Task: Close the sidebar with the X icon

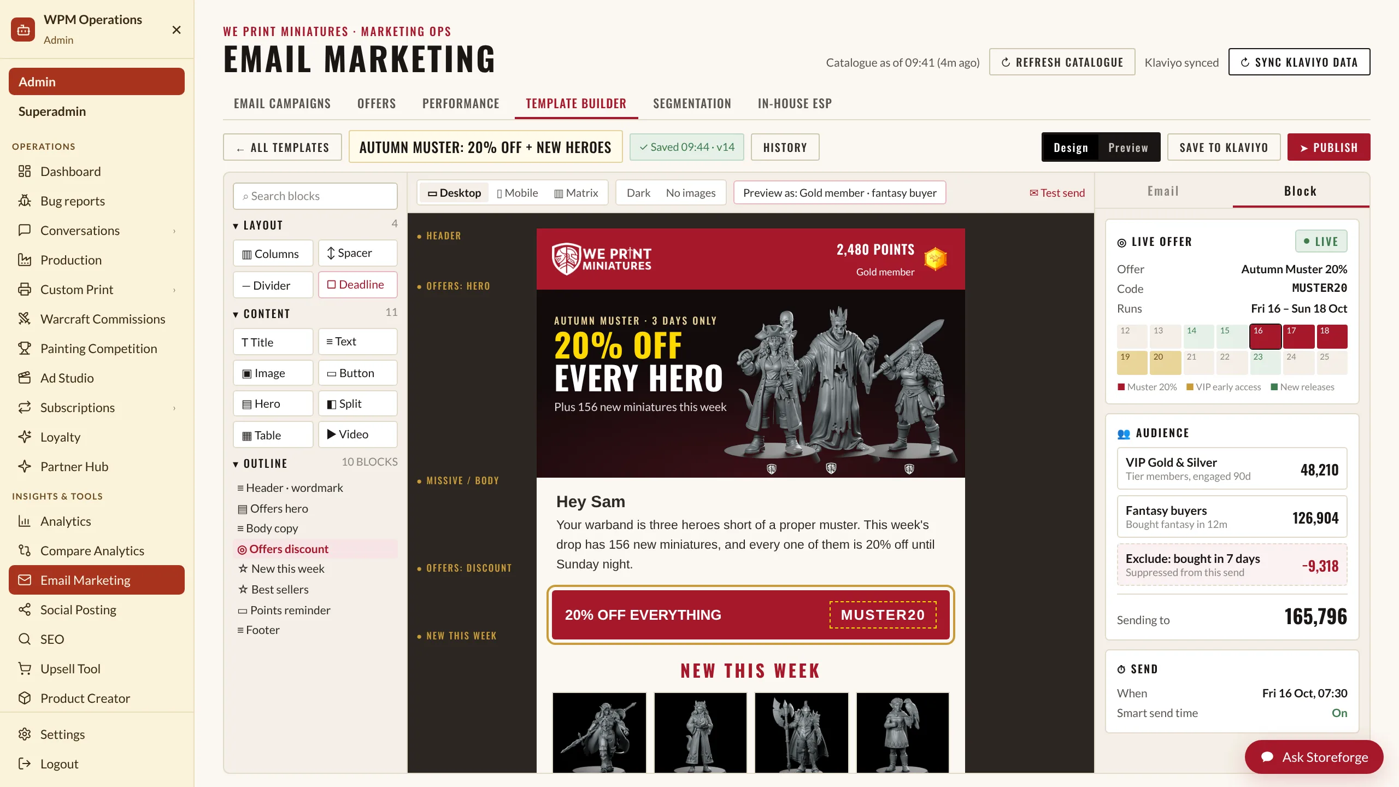Action: coord(177,30)
